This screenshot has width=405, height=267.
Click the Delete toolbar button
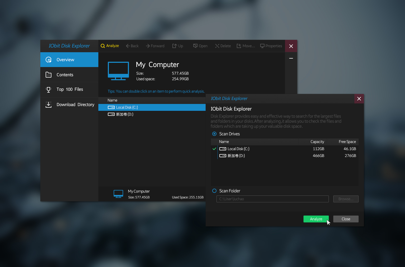[x=223, y=46]
